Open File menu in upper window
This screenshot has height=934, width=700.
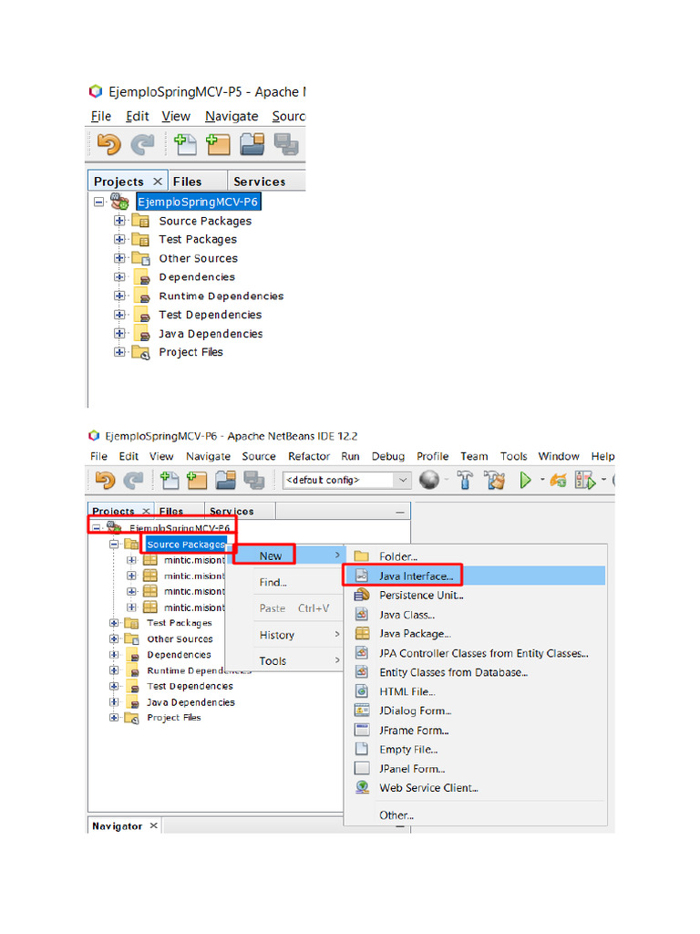pos(100,116)
